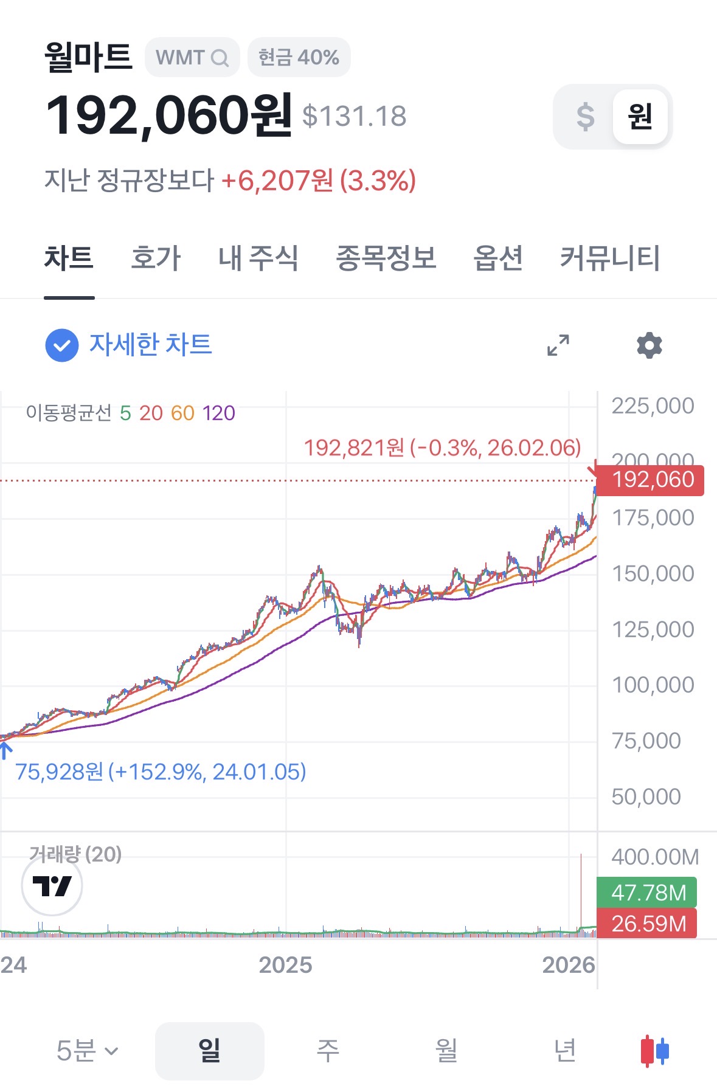Tap the TradingView logo badge

(x=52, y=886)
